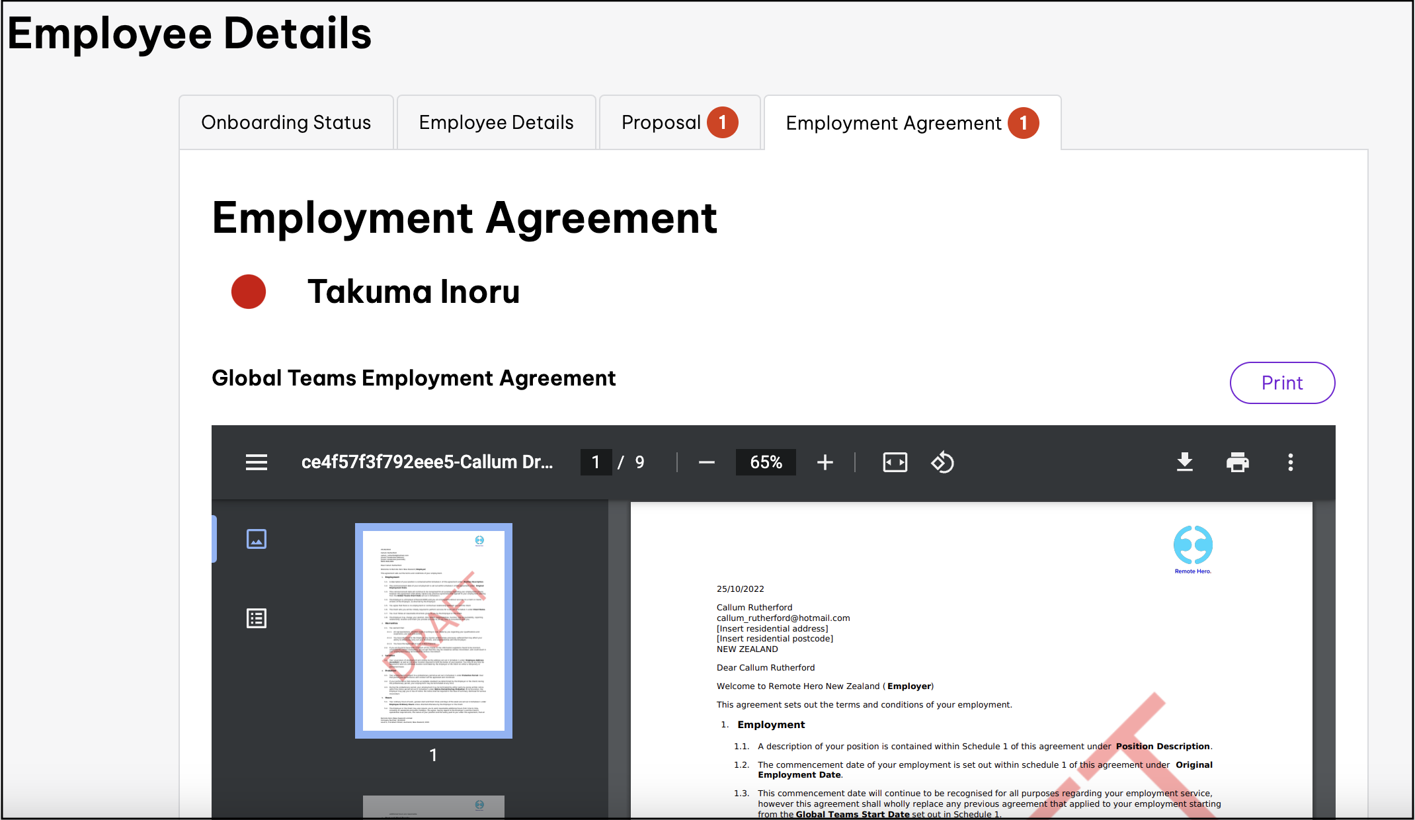
Task: Toggle the PDF sidebar hamburger menu
Action: point(257,462)
